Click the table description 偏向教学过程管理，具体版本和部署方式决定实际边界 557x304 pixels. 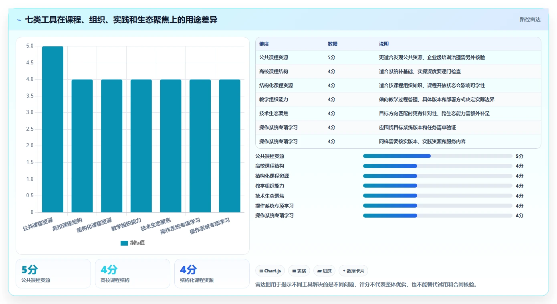tap(437, 100)
